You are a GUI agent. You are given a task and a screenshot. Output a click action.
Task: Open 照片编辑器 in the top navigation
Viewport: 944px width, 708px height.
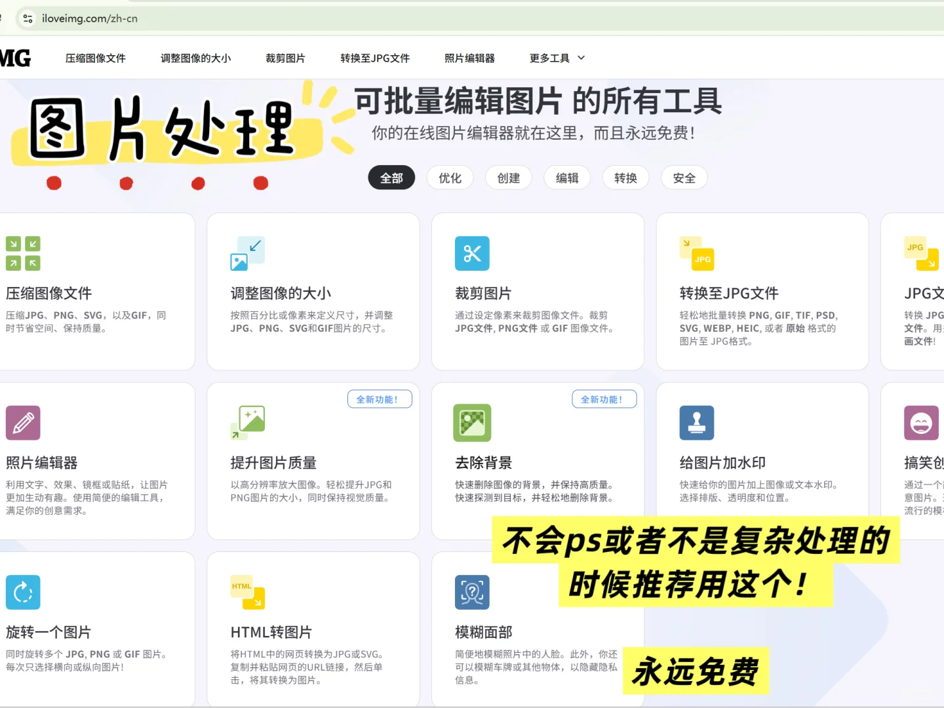469,58
